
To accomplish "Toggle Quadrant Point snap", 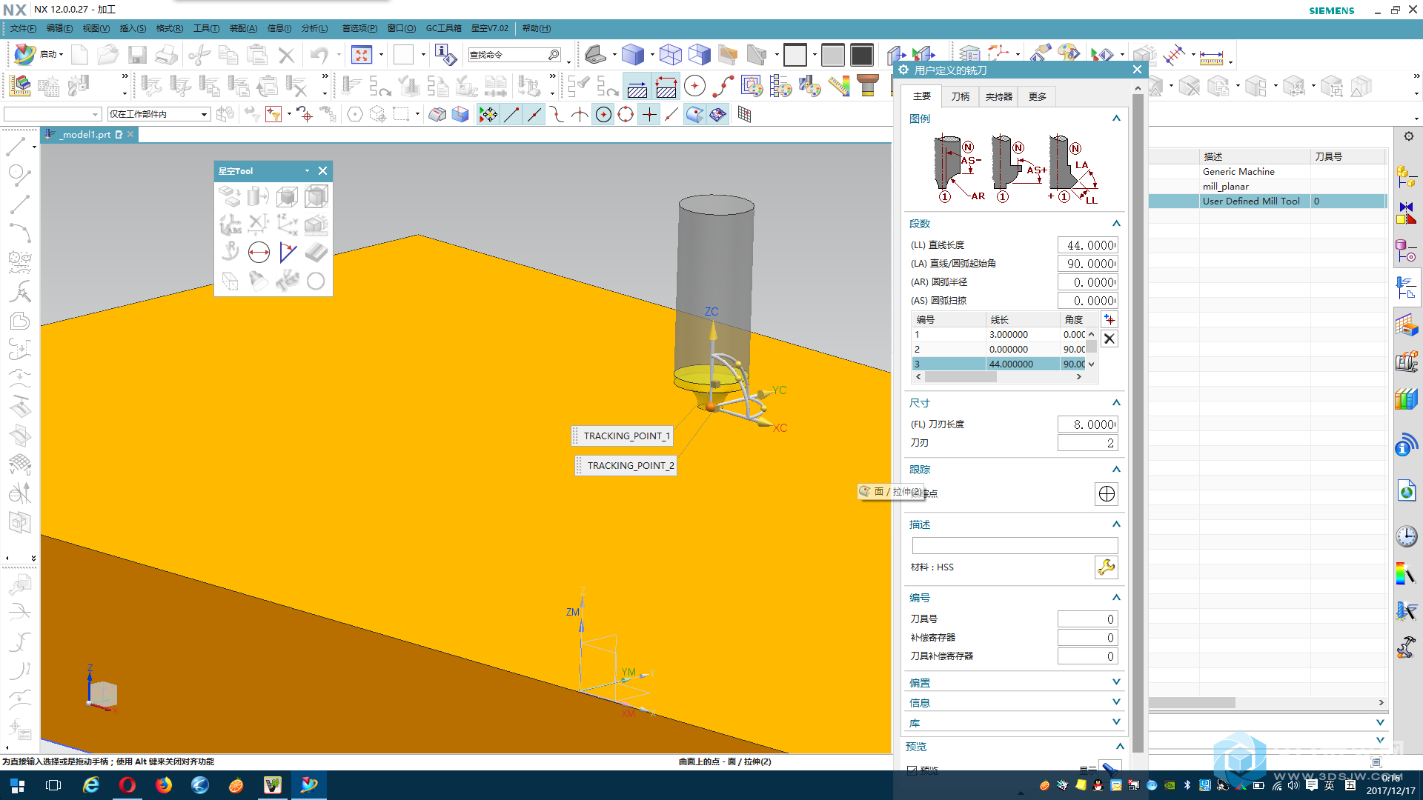I will click(626, 115).
